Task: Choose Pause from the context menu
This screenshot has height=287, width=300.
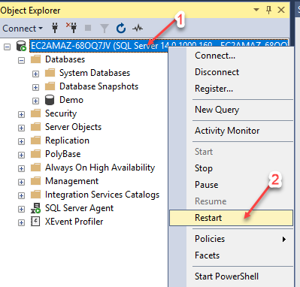Action: [231, 185]
